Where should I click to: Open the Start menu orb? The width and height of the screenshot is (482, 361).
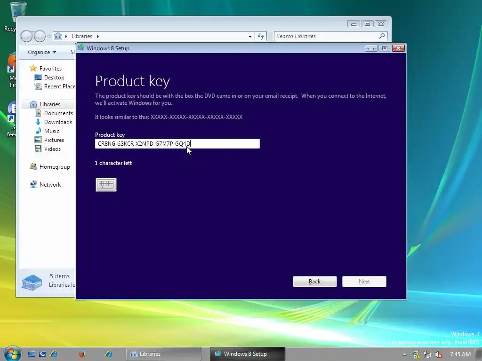pos(13,353)
